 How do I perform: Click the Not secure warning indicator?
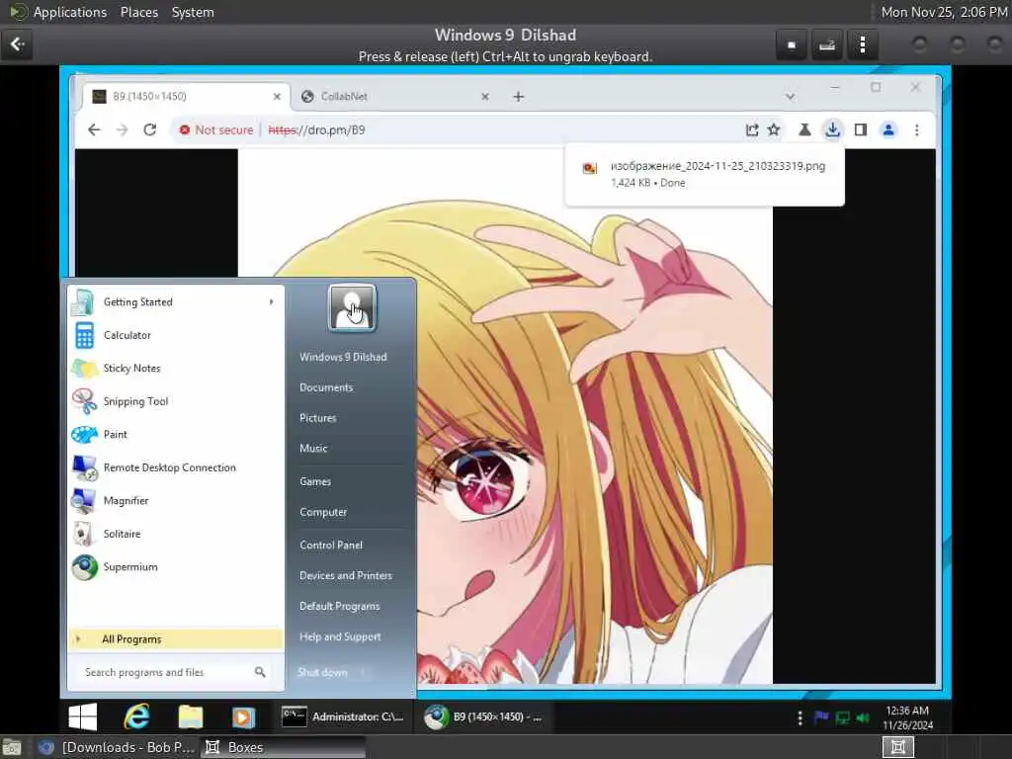216,129
